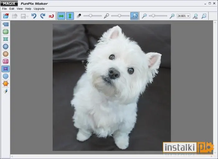Click the horizontal scrollbar left arrow
Viewport: 218px width, 159px height.
tap(12, 157)
